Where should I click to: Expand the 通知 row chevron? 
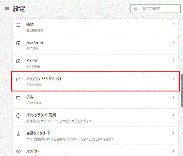tap(173, 25)
